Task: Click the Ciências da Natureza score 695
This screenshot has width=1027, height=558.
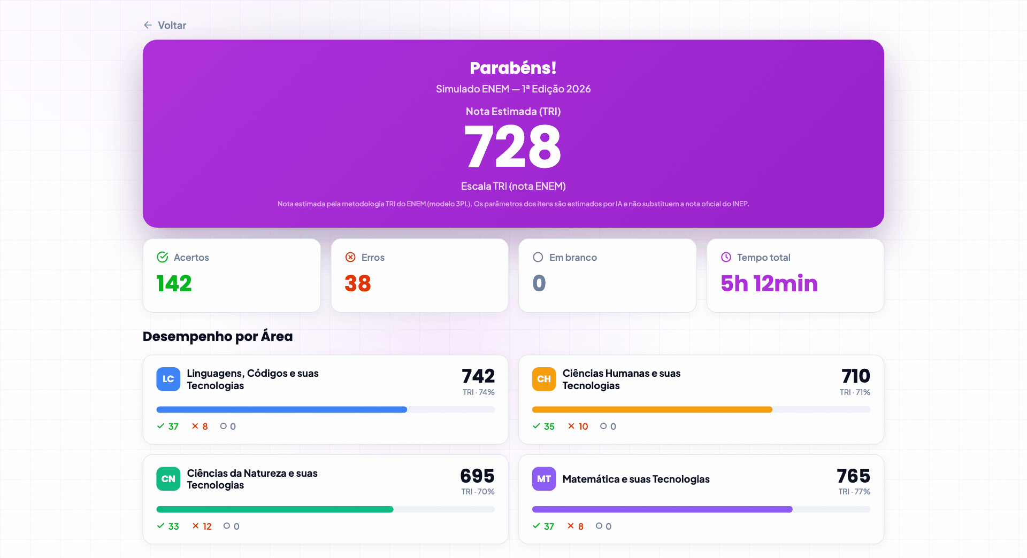Action: click(477, 476)
